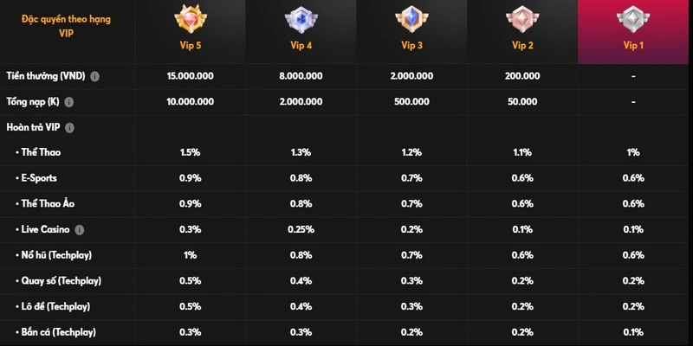Show info tooltip for Hoàn trả VIP
The image size is (693, 346).
tap(70, 127)
